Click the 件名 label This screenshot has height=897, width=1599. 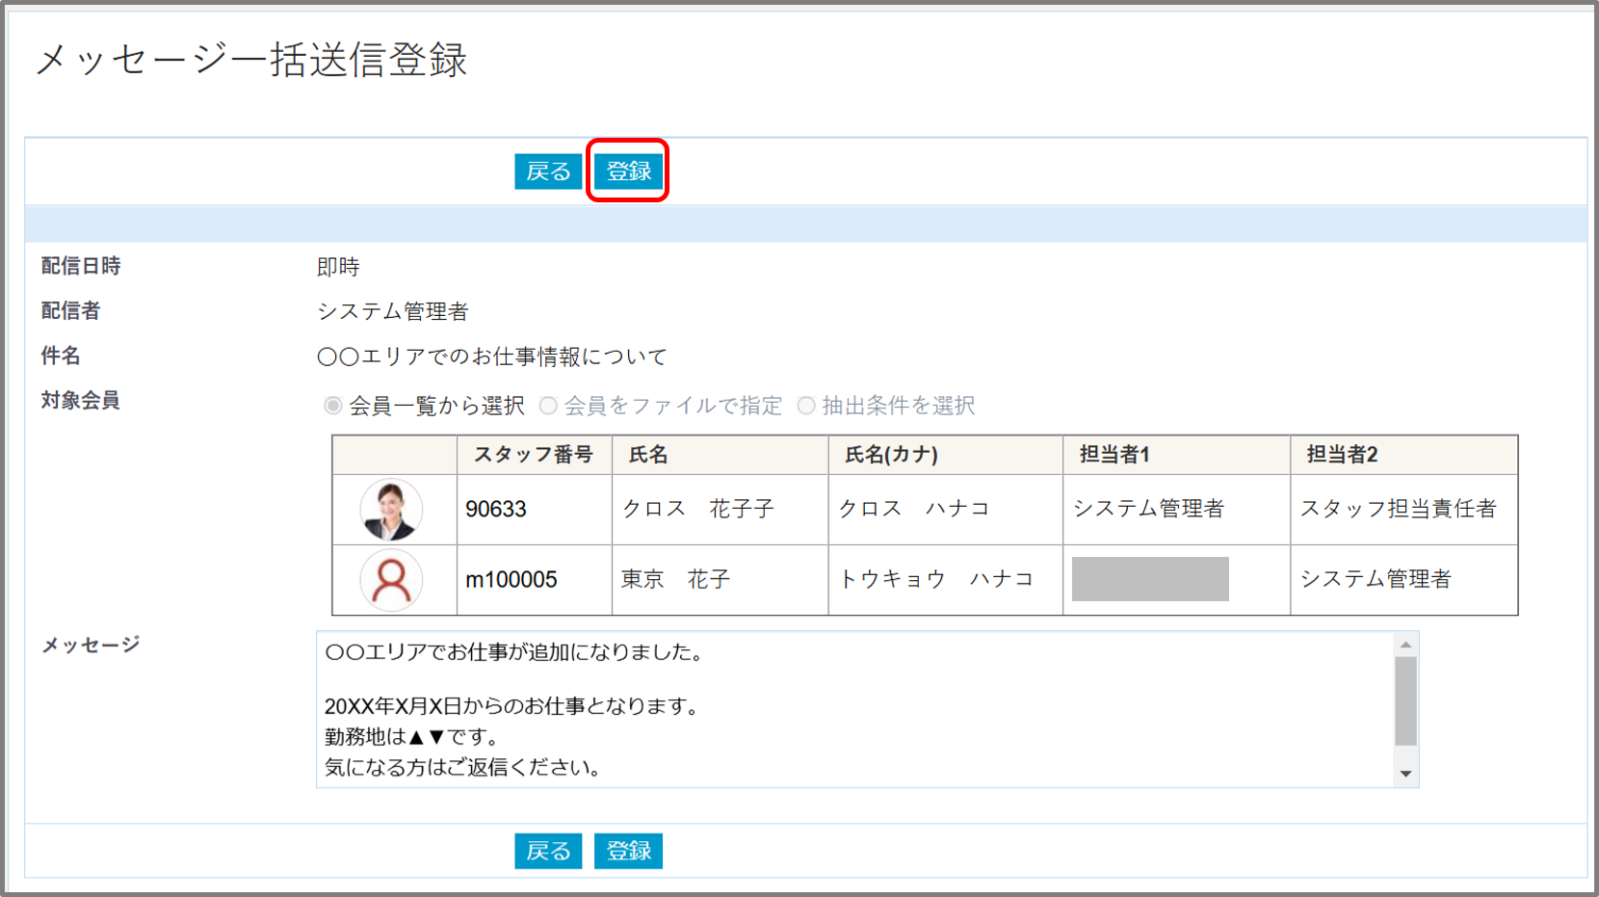61,356
